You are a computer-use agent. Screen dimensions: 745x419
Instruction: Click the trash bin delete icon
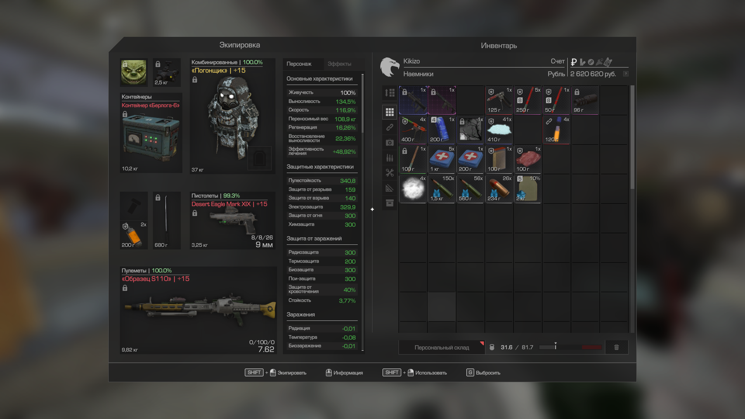616,347
